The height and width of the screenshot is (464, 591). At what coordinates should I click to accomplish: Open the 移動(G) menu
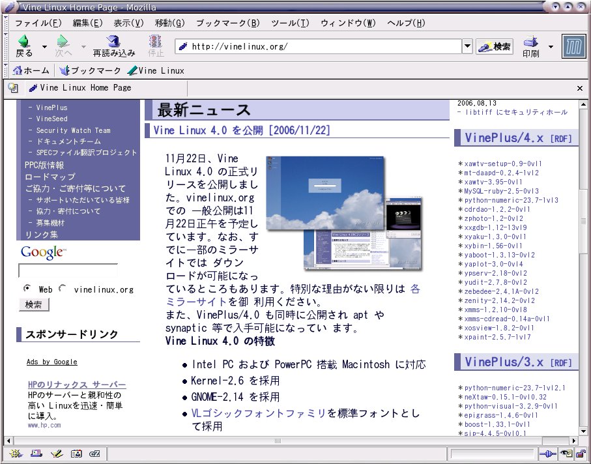tap(169, 23)
